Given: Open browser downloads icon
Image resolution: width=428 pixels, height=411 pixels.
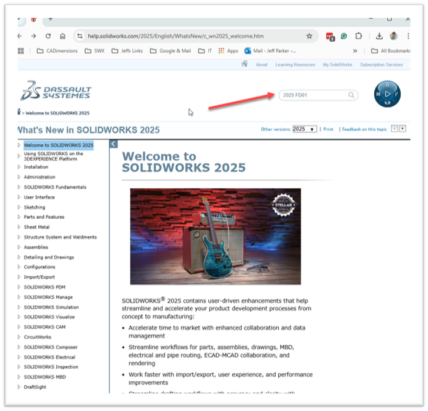Looking at the screenshot, I should point(379,36).
